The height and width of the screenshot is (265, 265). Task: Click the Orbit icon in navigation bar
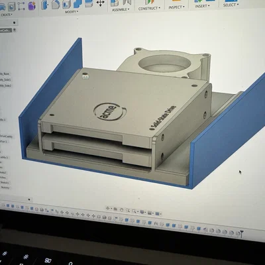tap(108, 208)
